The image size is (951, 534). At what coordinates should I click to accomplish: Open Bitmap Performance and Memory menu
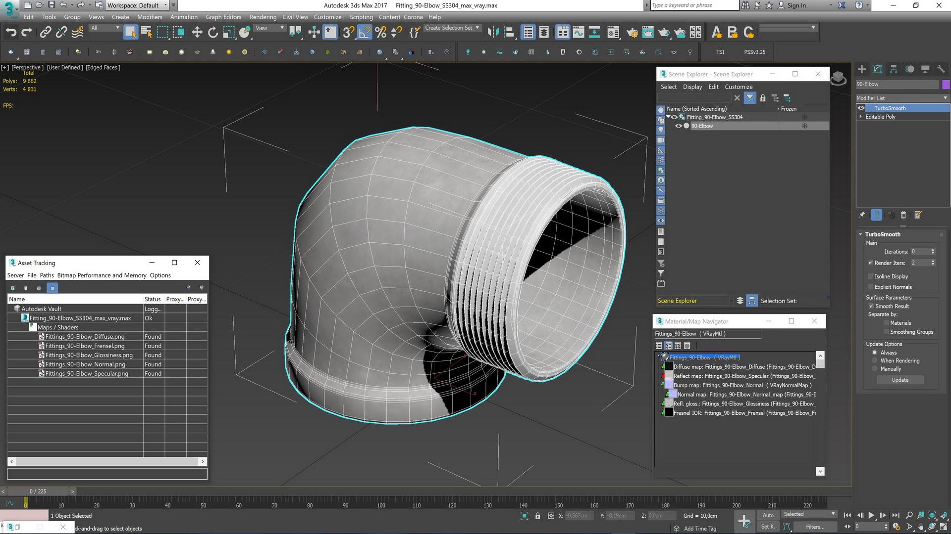pos(102,275)
